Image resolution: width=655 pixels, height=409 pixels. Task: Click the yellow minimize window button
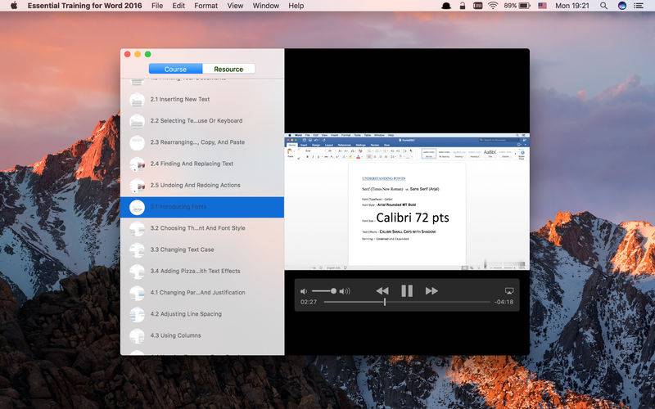pos(138,54)
